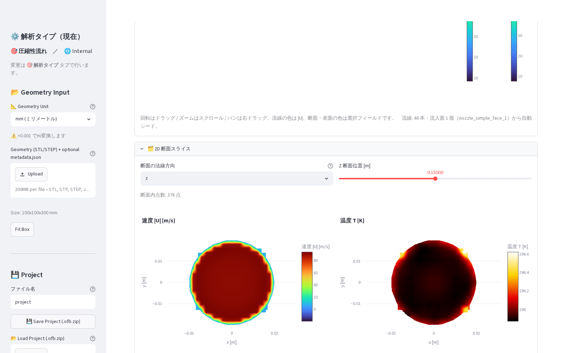566x353 pixels.
Task: Show help tooltip for ファイル名 field
Action: click(x=93, y=289)
